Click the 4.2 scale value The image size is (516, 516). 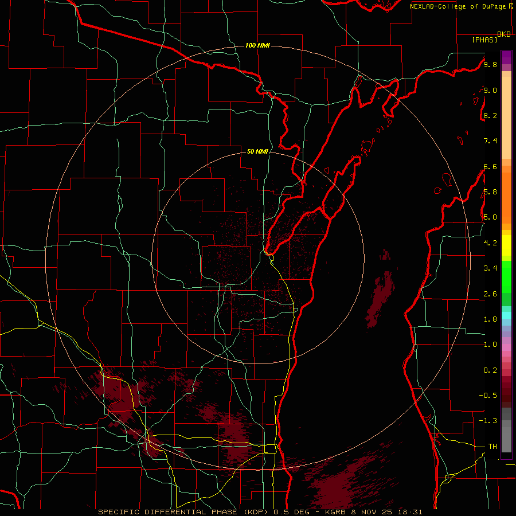tap(490, 243)
